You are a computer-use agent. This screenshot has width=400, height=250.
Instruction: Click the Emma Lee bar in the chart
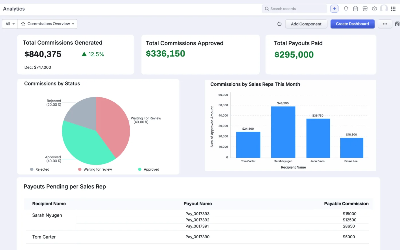coord(351,148)
